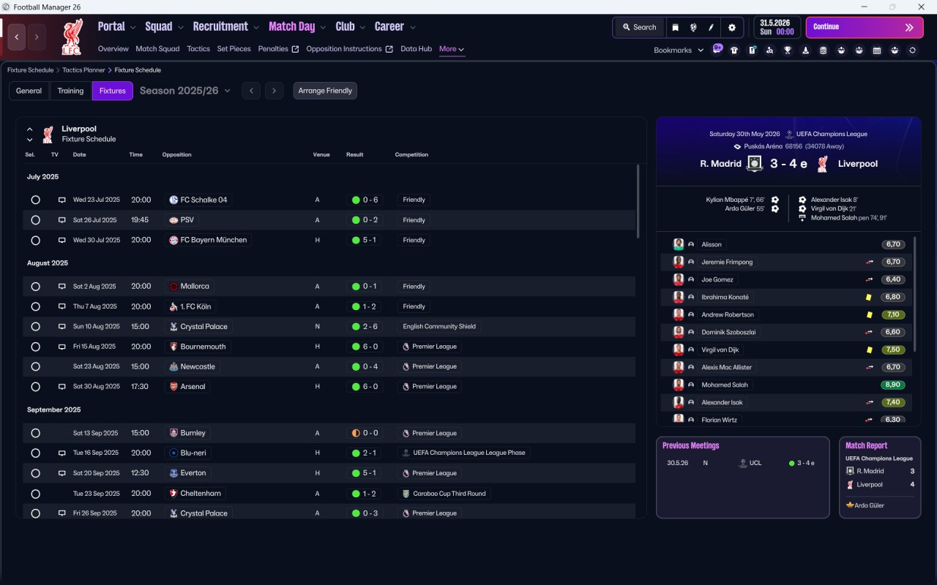The image size is (937, 585).
Task: Select the Mallorca fixture radio button
Action: pyautogui.click(x=35, y=287)
